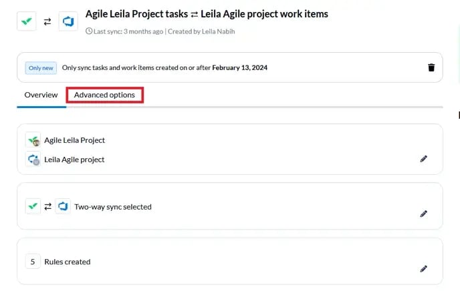The image size is (460, 291).
Task: Open the Advanced options tab
Action: [104, 95]
